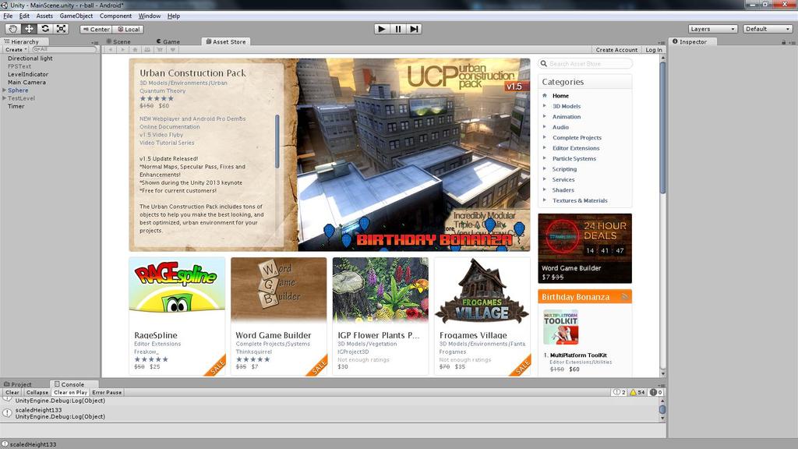Open the Window menu
Screen dimensions: 798x449
pos(150,16)
